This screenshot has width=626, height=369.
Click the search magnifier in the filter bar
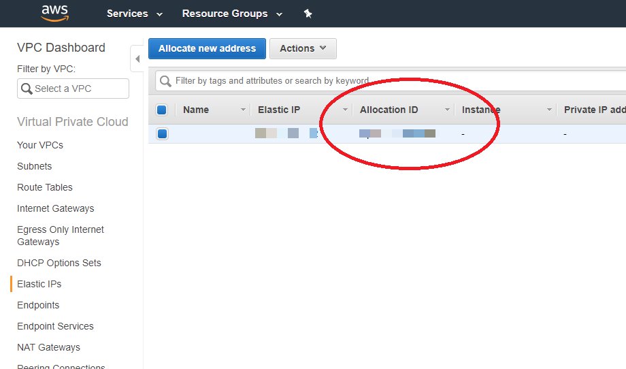point(165,81)
